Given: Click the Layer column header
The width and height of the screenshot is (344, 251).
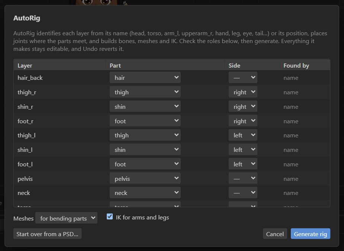Looking at the screenshot, I should (x=25, y=65).
